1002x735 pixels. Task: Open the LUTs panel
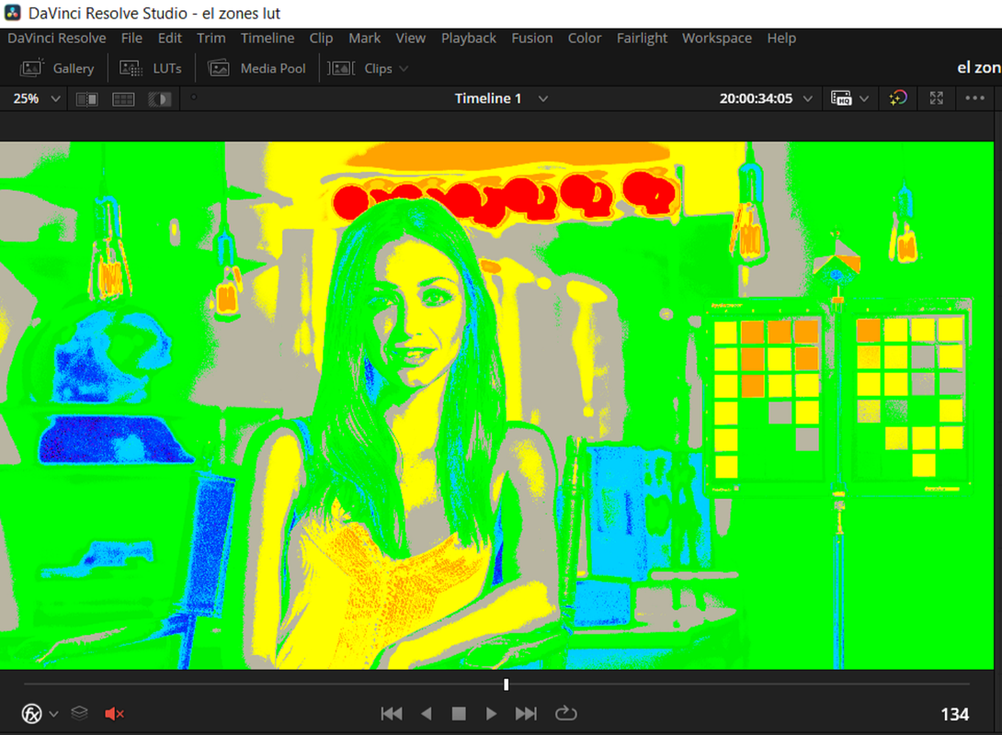(x=151, y=68)
